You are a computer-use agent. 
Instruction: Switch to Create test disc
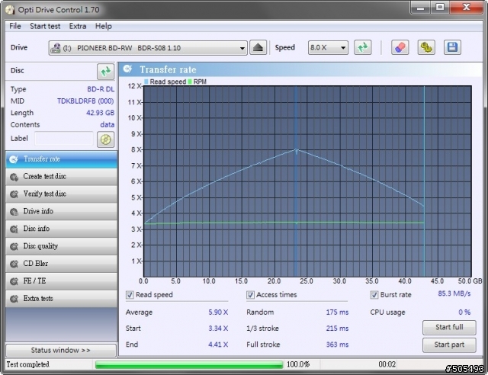click(x=61, y=177)
